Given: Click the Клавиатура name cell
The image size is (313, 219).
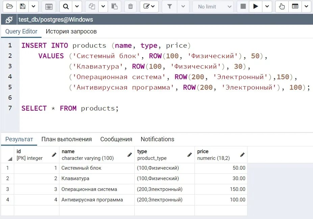Looking at the screenshot, I should tap(97, 178).
